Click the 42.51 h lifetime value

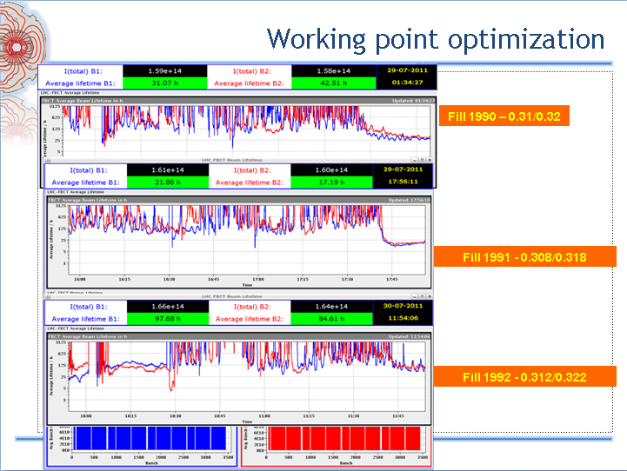point(333,83)
